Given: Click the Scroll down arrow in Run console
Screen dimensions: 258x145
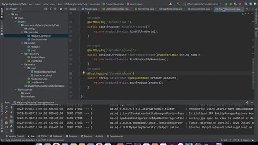Looking at the screenshot, I should [x=11, y=112].
